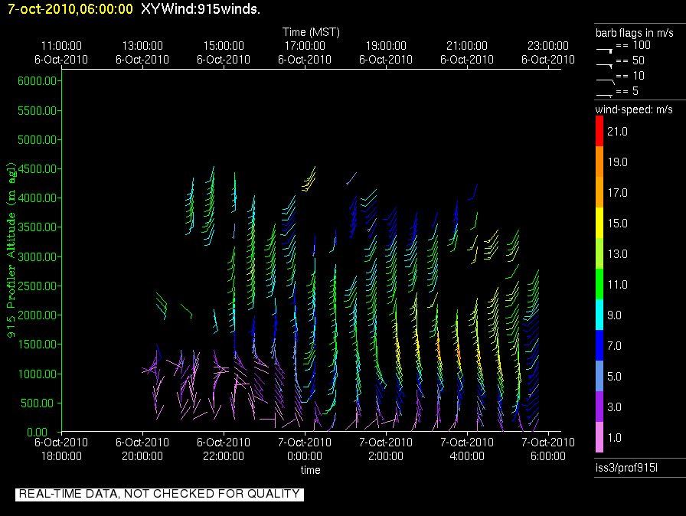The width and height of the screenshot is (686, 516).
Task: Click the pink 1.0 wind-speed color band
Action: (599, 437)
